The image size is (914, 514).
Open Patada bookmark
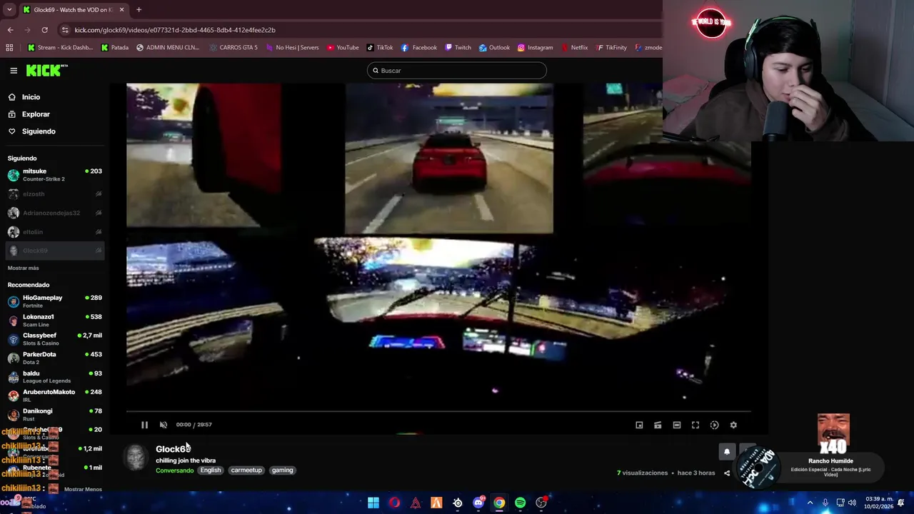point(115,48)
